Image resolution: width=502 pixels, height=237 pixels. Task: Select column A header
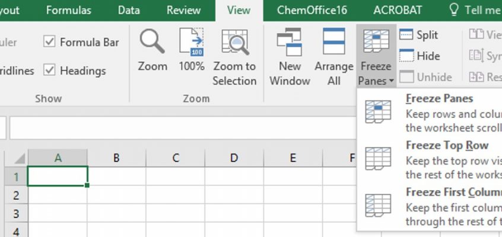click(58, 158)
